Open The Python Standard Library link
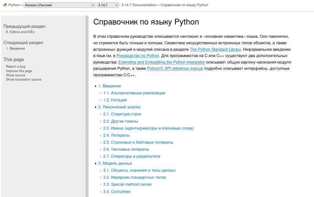 [215, 50]
